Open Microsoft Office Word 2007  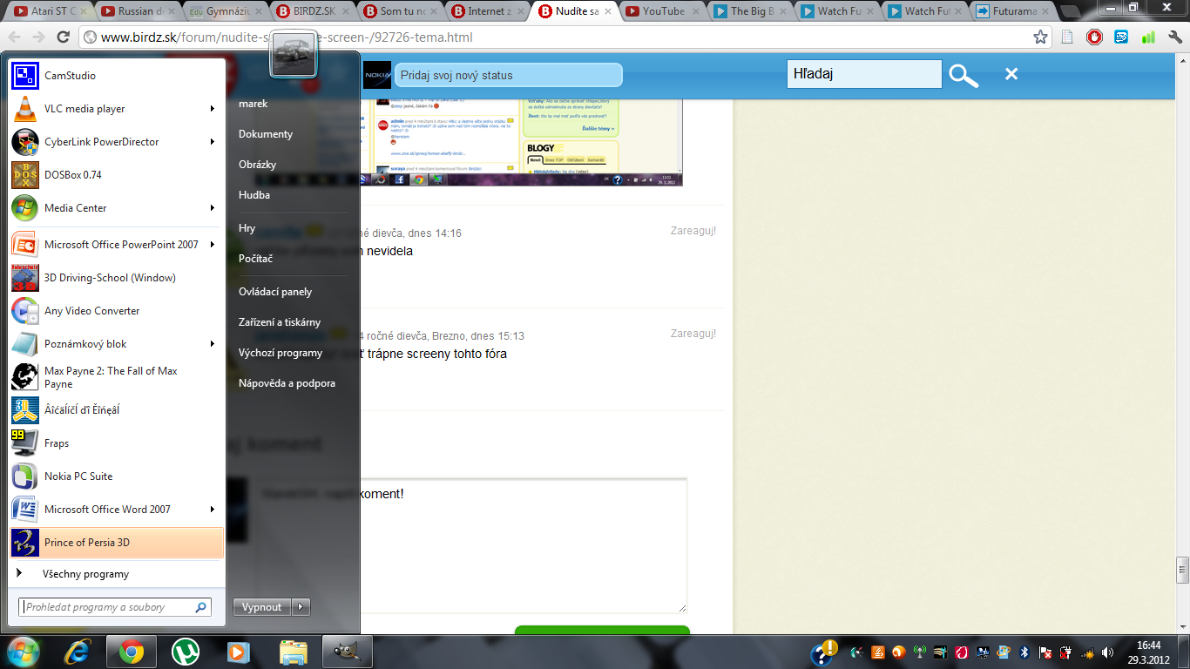[x=117, y=510]
